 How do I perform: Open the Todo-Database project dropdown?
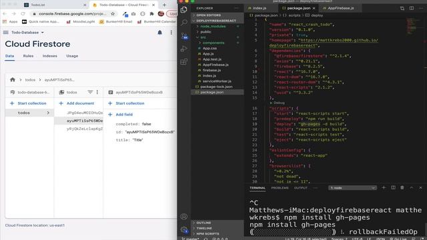[x=27, y=33]
